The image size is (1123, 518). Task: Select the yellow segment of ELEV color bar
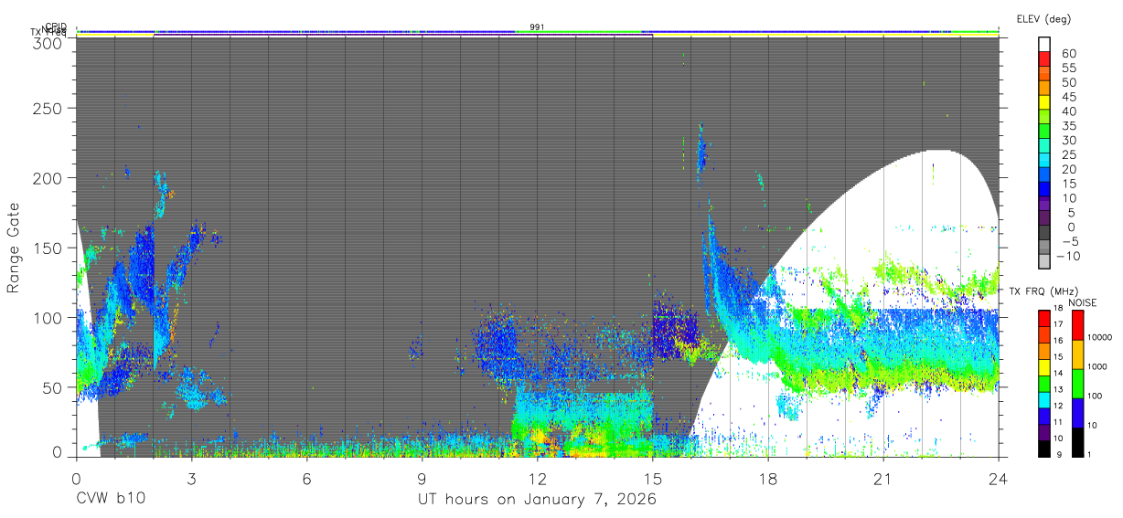[x=1045, y=102]
